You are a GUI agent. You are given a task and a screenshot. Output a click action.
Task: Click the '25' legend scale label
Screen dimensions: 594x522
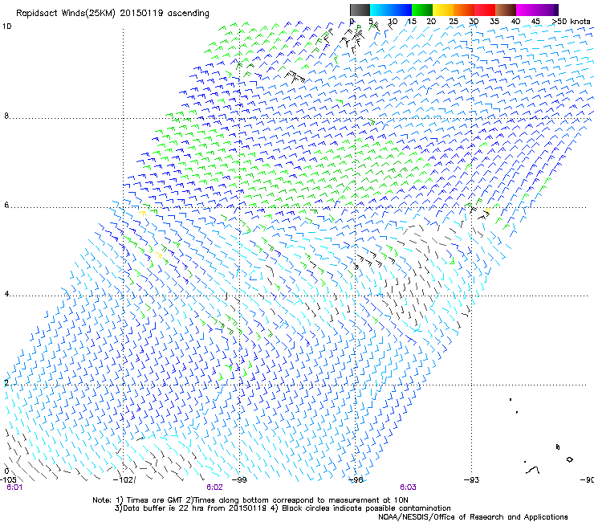point(454,22)
